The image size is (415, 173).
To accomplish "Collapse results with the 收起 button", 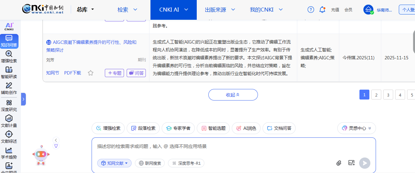I will pos(233,95).
